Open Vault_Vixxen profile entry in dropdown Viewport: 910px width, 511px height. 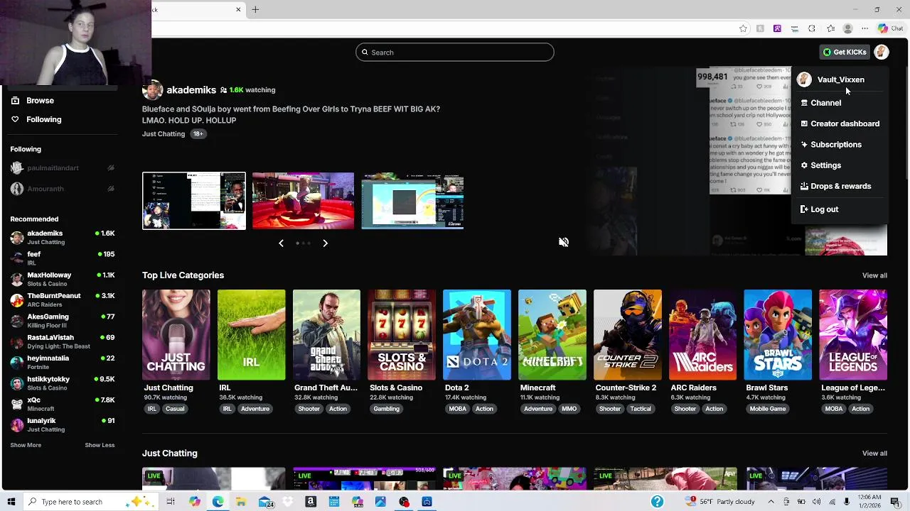click(839, 79)
